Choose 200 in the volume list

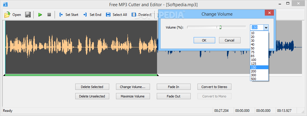[259, 71]
